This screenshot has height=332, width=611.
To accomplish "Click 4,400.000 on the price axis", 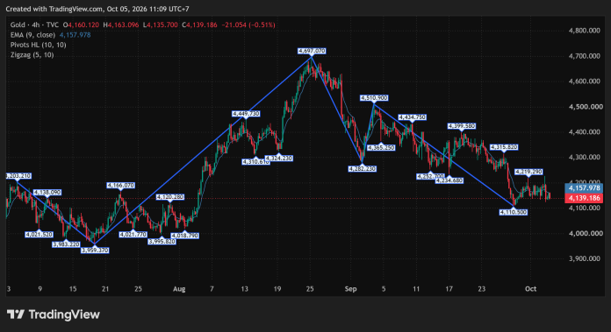I will 584,132.
